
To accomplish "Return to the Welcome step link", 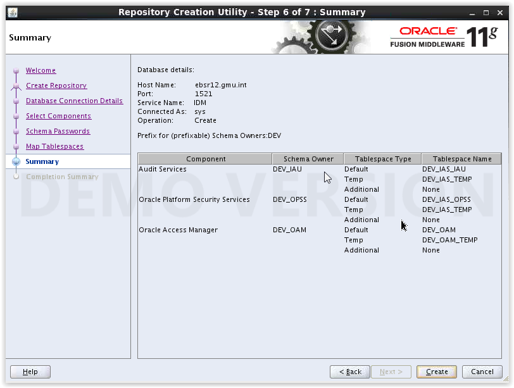I will tap(41, 70).
